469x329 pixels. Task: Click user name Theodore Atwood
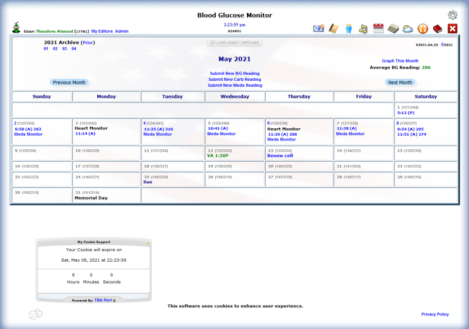tap(55, 31)
